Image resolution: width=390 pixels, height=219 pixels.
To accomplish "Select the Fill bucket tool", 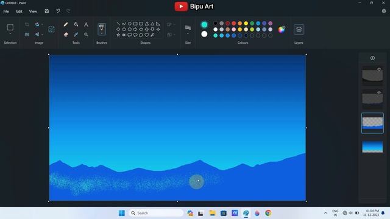I will pos(76,24).
